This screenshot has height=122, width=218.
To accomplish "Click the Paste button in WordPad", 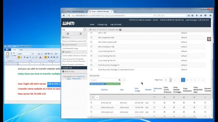I will pyautogui.click(x=7, y=55).
